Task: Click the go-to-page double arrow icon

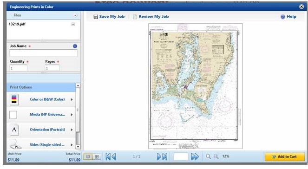Action: [195, 156]
